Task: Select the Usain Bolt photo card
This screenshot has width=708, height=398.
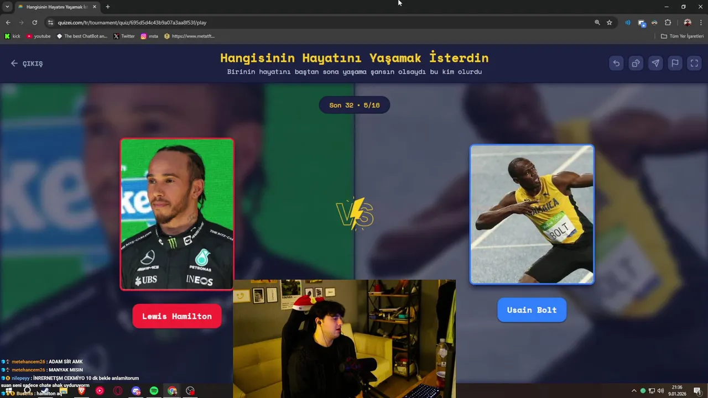Action: click(x=532, y=214)
